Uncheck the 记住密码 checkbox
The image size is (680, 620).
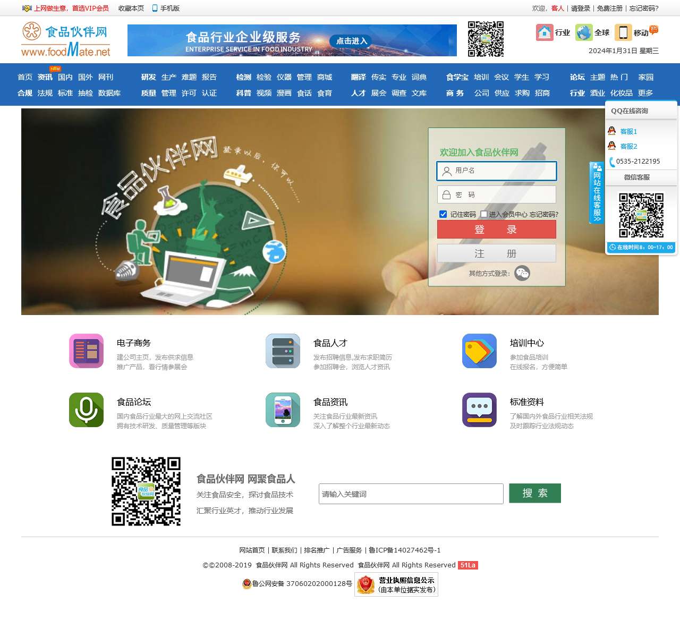point(443,214)
